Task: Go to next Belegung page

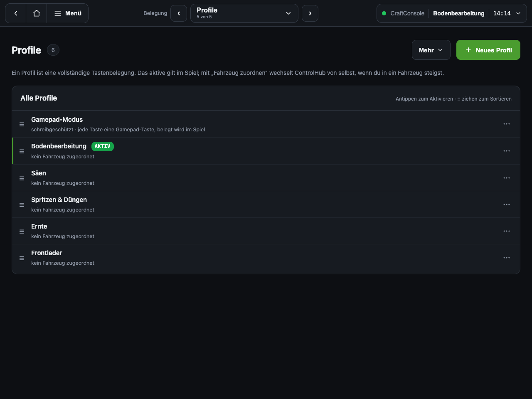Action: (310, 13)
